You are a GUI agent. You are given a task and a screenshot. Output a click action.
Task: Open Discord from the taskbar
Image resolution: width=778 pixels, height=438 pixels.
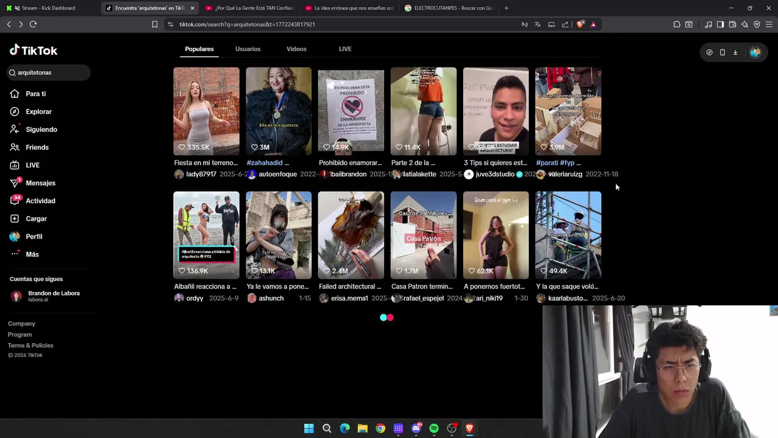point(416,428)
